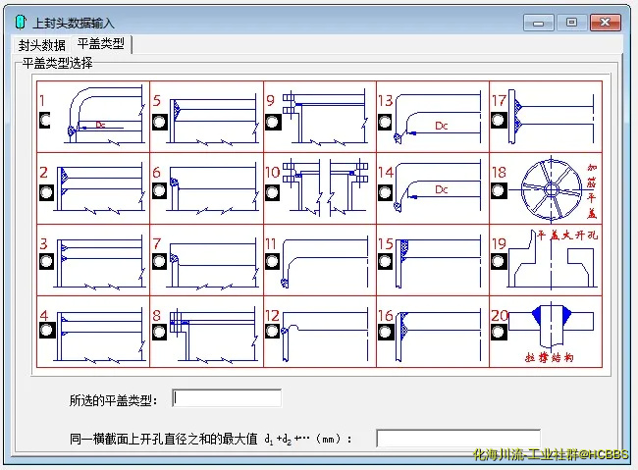Close the 上封头数据输入 window

[x=605, y=22]
